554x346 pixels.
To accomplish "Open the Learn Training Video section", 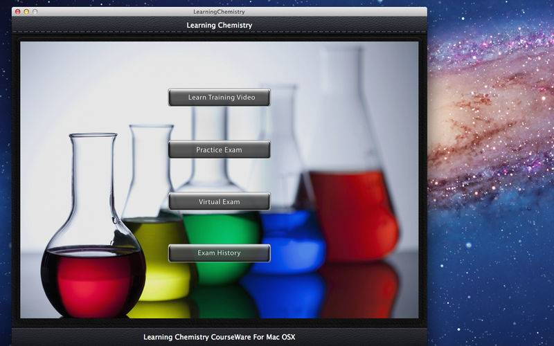I will [x=219, y=97].
